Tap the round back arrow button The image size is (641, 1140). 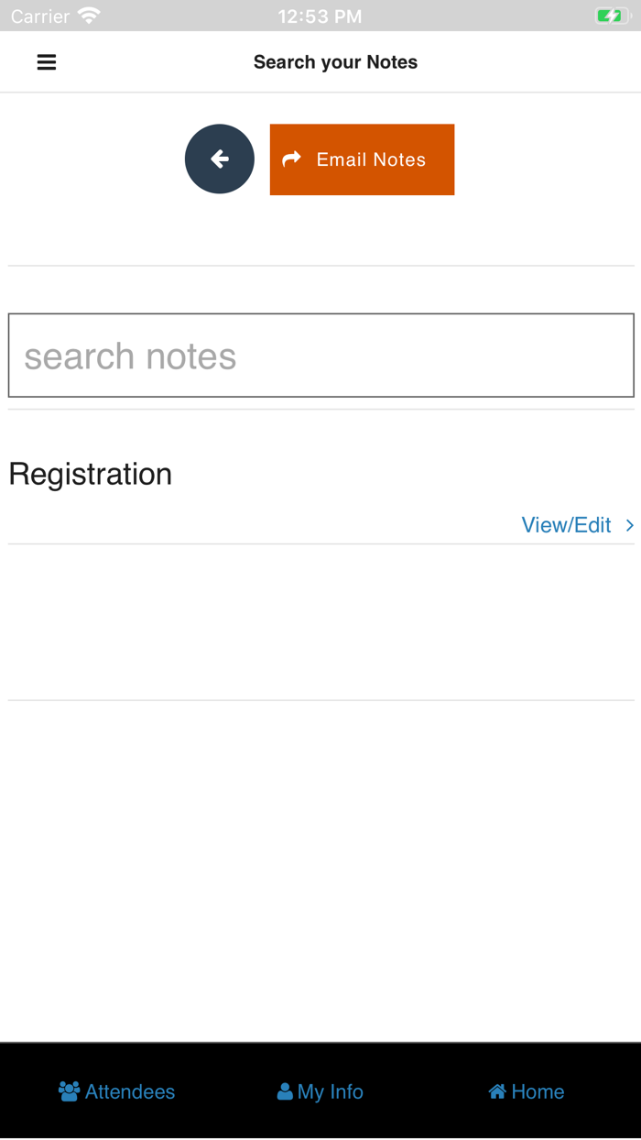(220, 159)
